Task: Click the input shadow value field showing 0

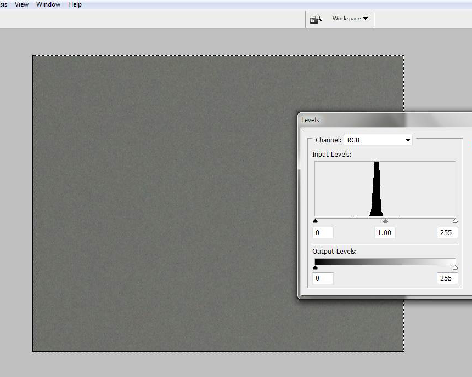Action: click(323, 233)
